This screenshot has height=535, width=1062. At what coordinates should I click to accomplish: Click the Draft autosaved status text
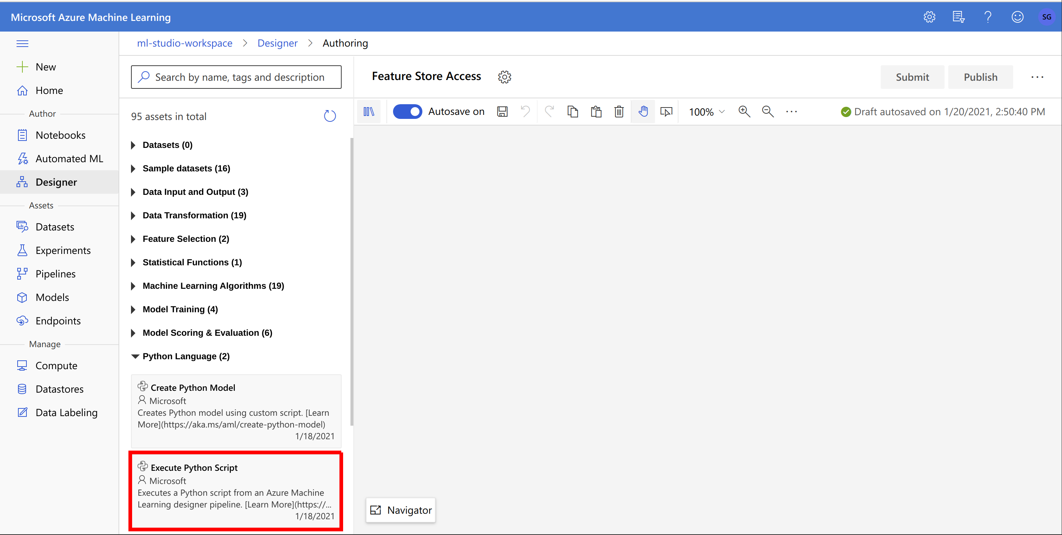(949, 112)
